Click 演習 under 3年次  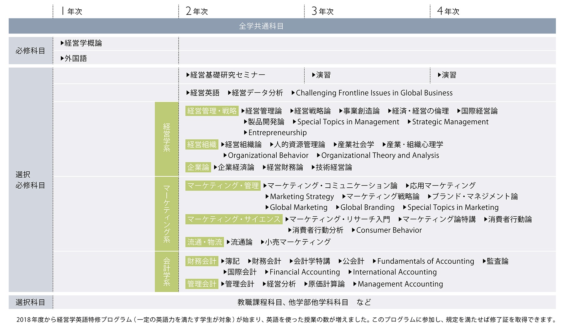(x=321, y=75)
